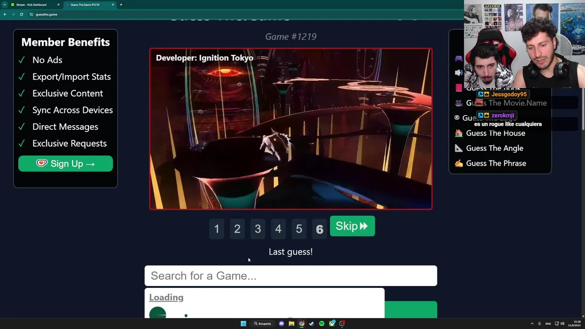
Task: Click the Direct Messages benefit text
Action: [x=65, y=127]
